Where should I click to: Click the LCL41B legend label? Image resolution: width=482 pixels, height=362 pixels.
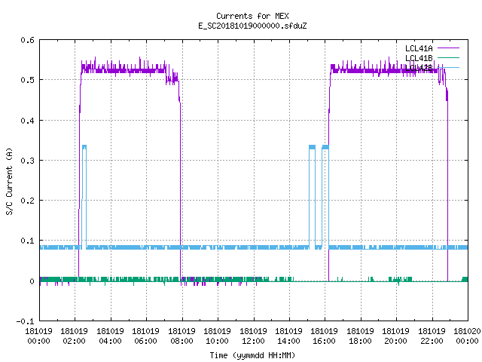tap(419, 58)
